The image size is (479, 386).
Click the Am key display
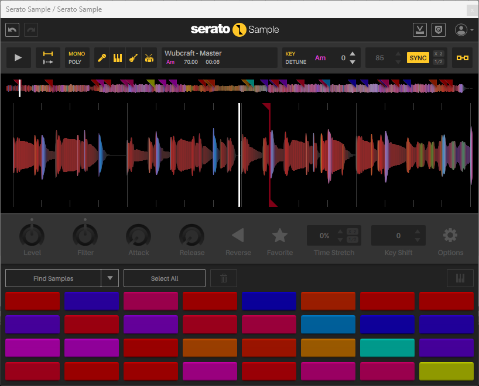tap(320, 58)
